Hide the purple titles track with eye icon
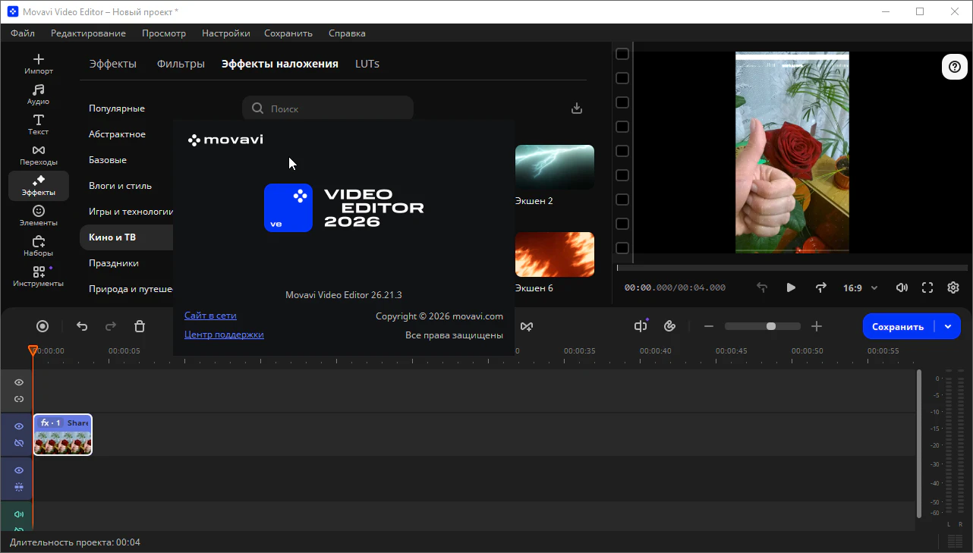 coord(19,470)
